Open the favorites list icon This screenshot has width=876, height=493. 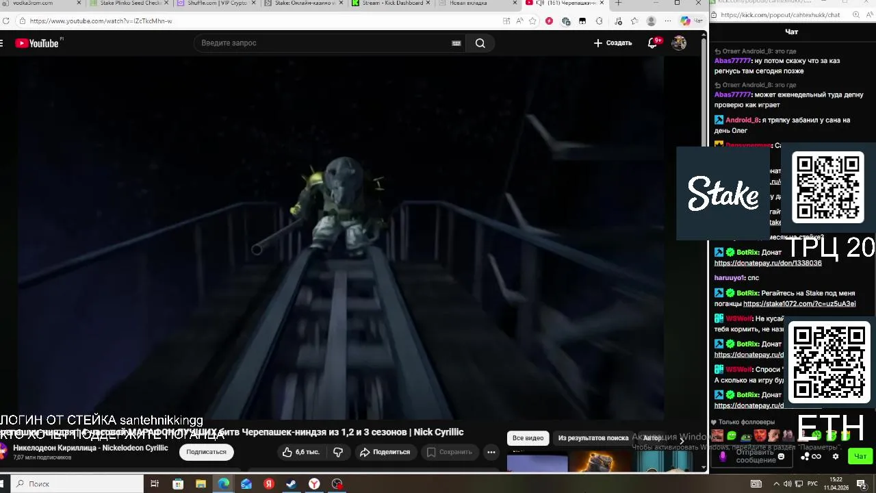[x=634, y=21]
